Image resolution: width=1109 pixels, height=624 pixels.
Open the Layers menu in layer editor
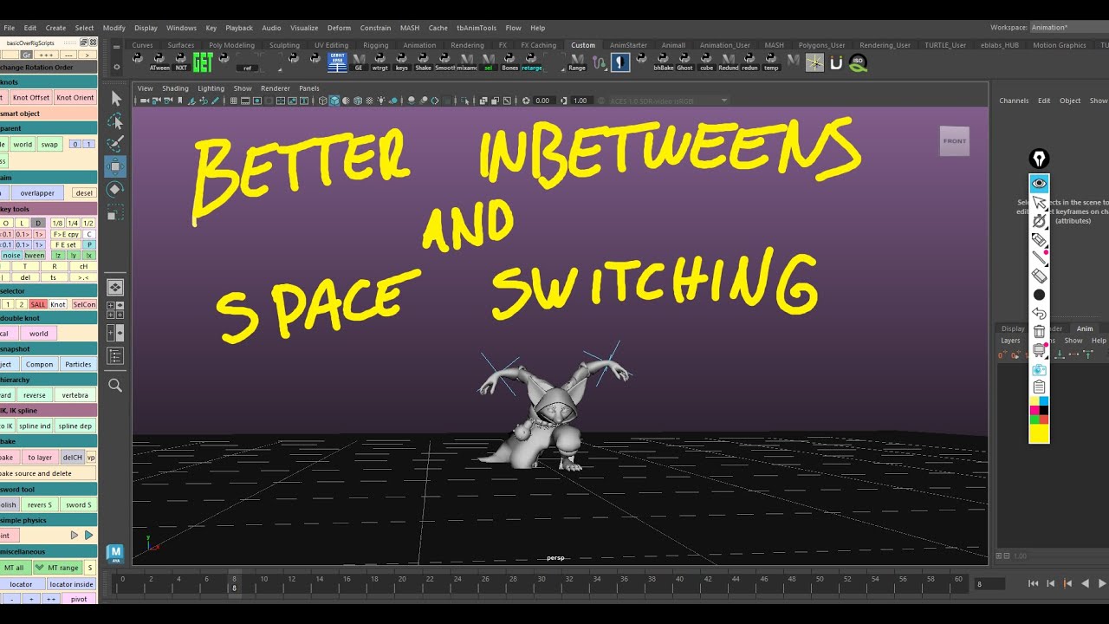(x=1010, y=341)
